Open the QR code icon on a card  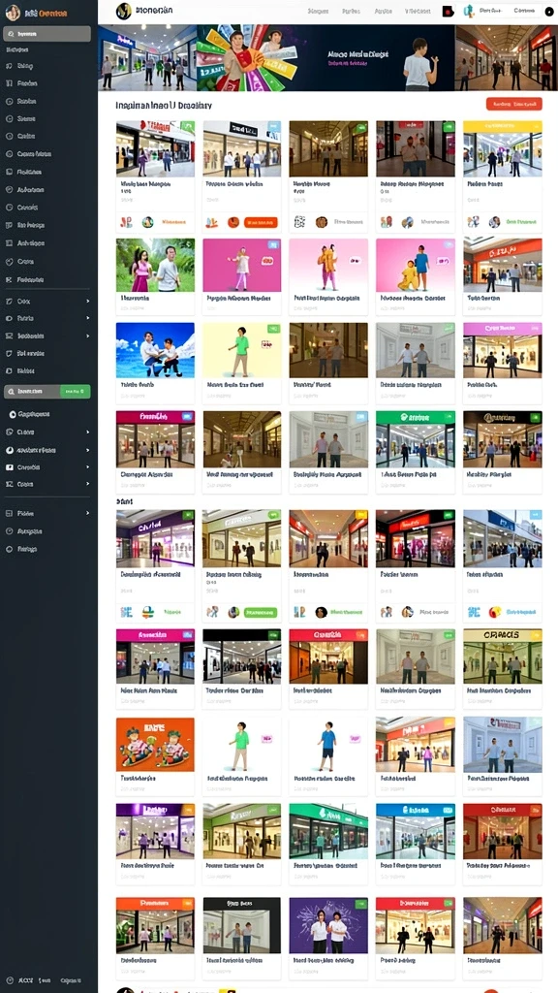click(x=300, y=222)
